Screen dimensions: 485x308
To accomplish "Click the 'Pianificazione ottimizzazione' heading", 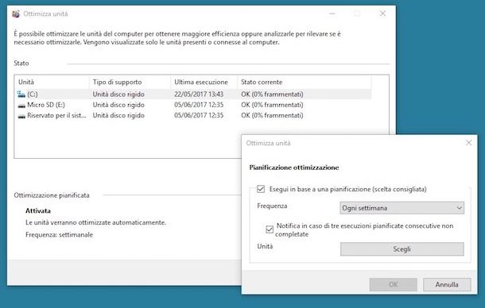I will pyautogui.click(x=294, y=167).
